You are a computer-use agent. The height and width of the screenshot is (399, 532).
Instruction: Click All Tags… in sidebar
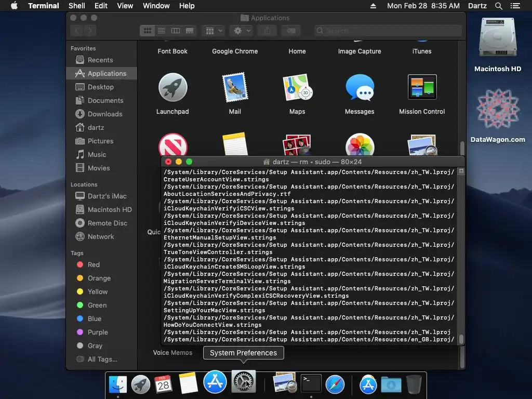(x=101, y=360)
